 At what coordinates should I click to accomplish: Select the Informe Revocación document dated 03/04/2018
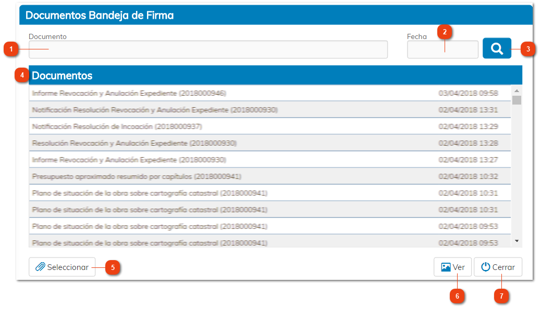tap(208, 93)
